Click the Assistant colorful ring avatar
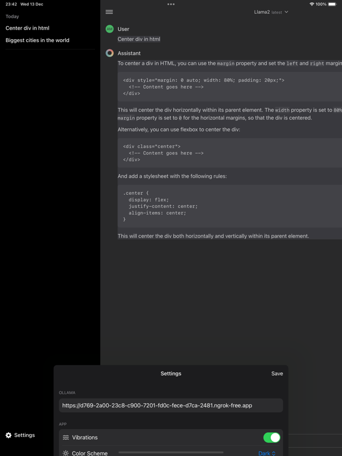The width and height of the screenshot is (342, 456). [x=110, y=53]
